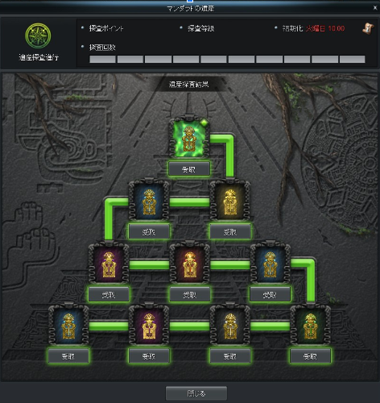Claim reward under the red idol
The height and width of the screenshot is (403, 380).
tap(190, 294)
